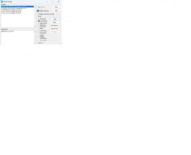Viewport: 191px width, 155px height.
Task: Click the View Report... button
Action: coord(55,25)
